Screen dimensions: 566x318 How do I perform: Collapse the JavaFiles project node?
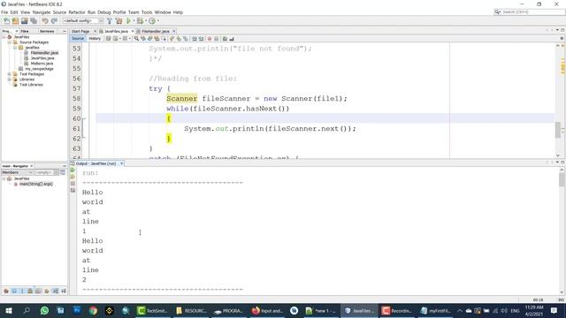coord(4,37)
